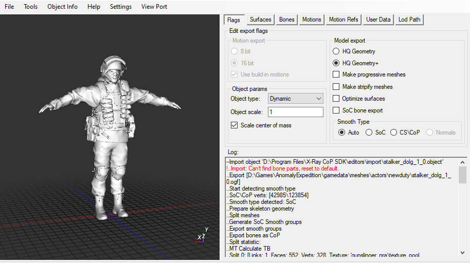Open the Tools menu

(x=31, y=7)
